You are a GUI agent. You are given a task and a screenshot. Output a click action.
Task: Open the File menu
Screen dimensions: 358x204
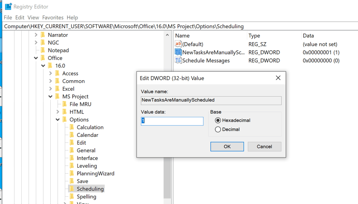[8, 18]
